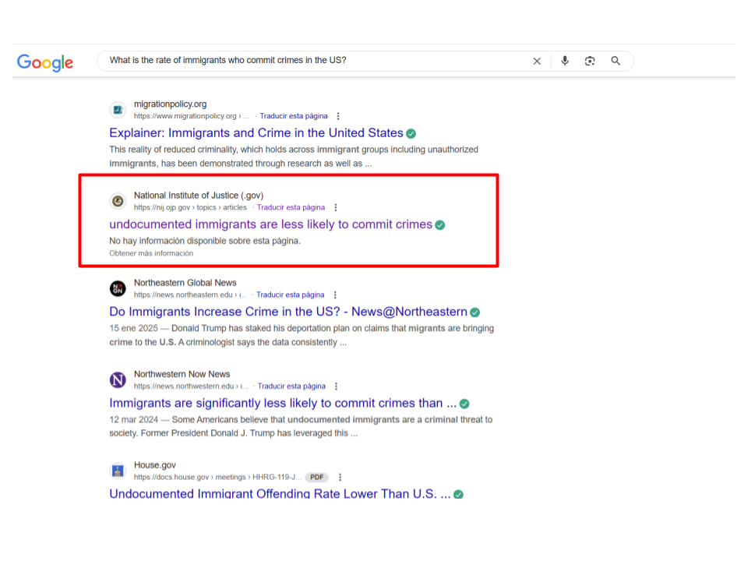Click the 'migrationpolicy.org' site name
This screenshot has width=748, height=561.
coord(171,104)
